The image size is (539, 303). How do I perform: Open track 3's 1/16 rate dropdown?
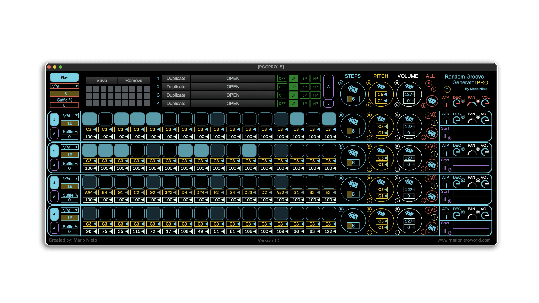pyautogui.click(x=70, y=179)
